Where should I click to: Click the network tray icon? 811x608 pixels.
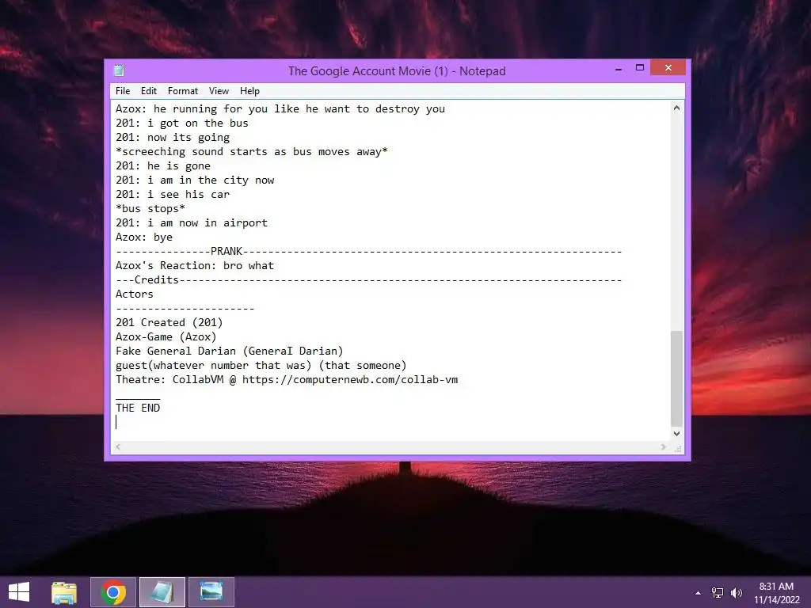coord(718,593)
